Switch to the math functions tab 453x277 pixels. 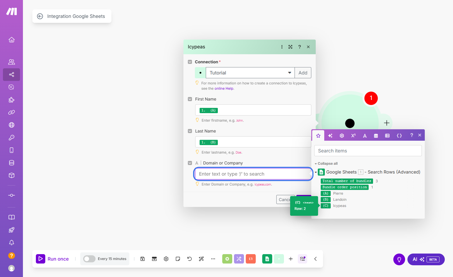(353, 135)
